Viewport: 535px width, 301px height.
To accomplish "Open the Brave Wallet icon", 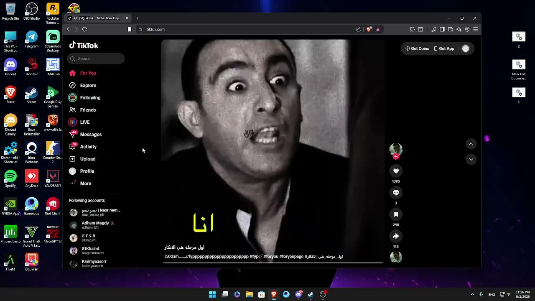I will 451,29.
